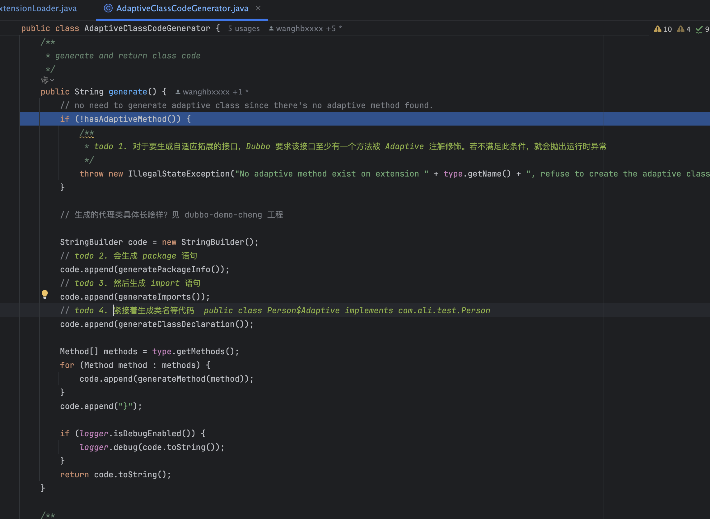Click the warnings count indicator showing 10
710x519 pixels.
(663, 29)
